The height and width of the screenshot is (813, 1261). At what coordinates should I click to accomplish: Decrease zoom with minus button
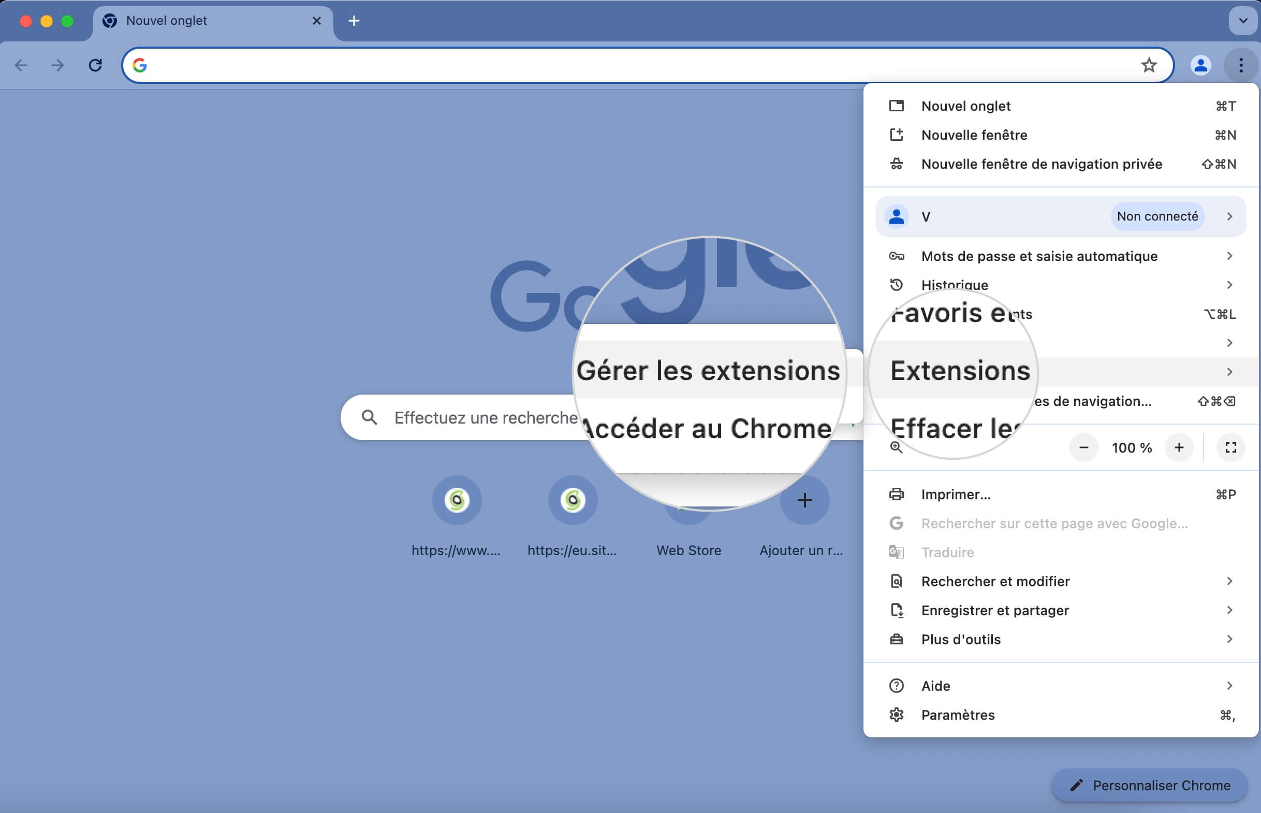[x=1083, y=448]
